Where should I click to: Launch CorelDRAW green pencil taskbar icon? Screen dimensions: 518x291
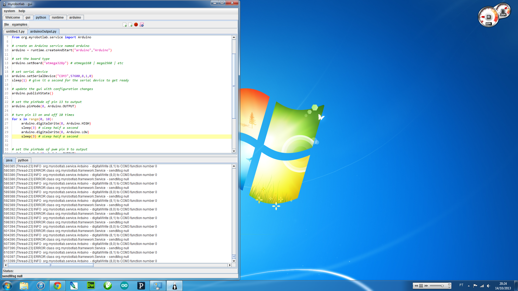[x=108, y=286]
